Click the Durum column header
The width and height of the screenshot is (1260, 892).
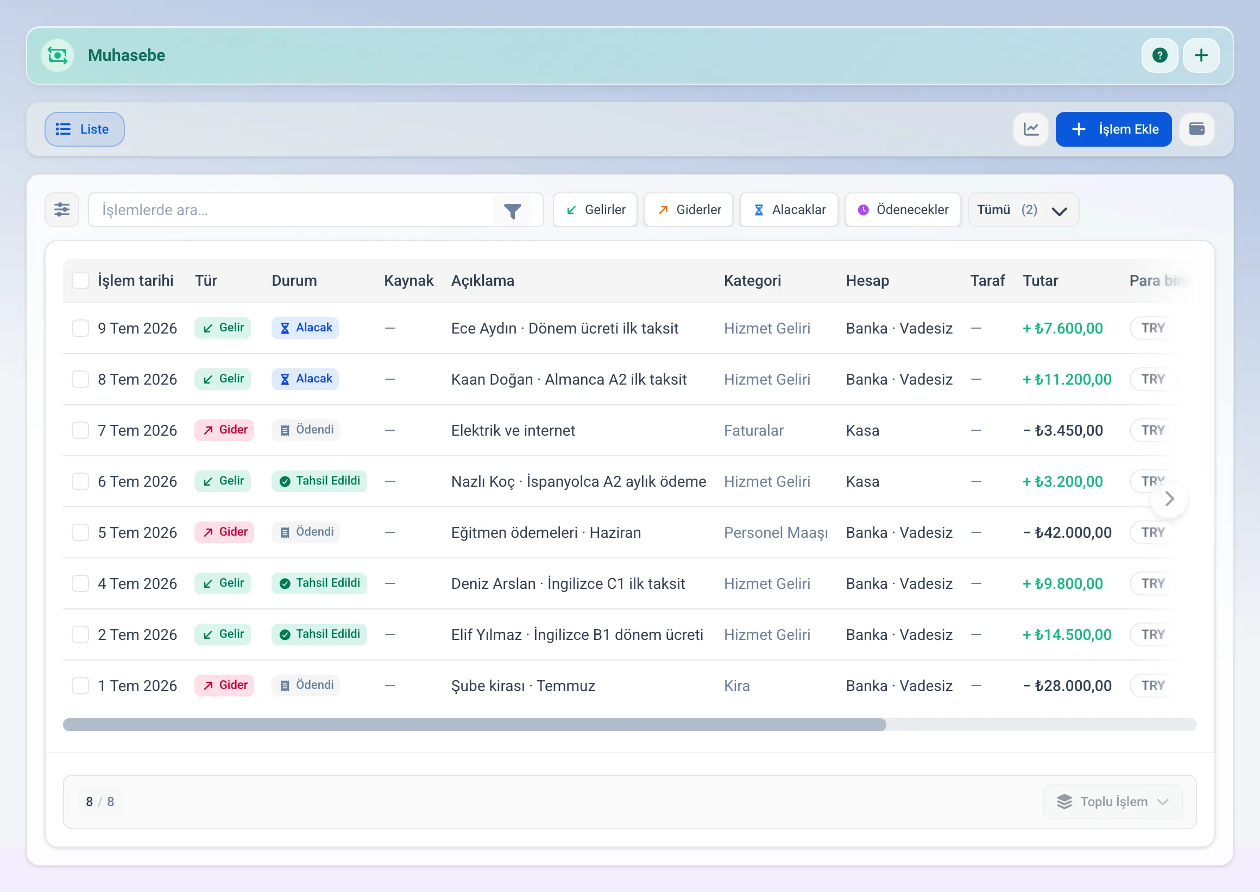[x=294, y=281]
